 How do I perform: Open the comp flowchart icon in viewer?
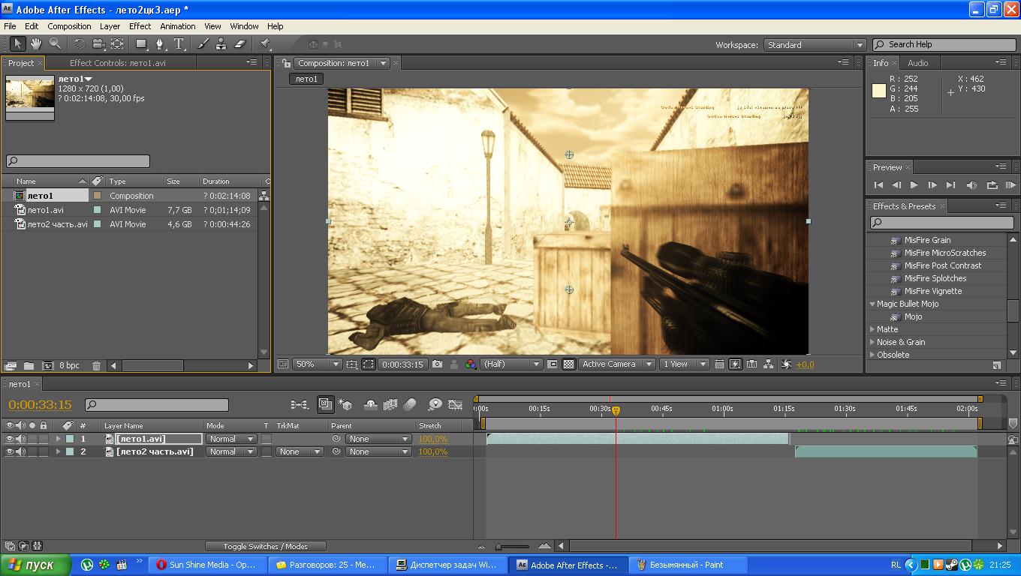click(x=769, y=364)
